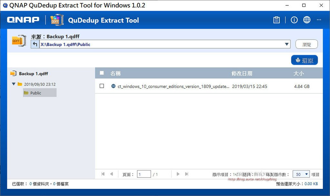This screenshot has height=196, width=330.
Task: Click the app icon in title bar
Action: tap(5, 5)
